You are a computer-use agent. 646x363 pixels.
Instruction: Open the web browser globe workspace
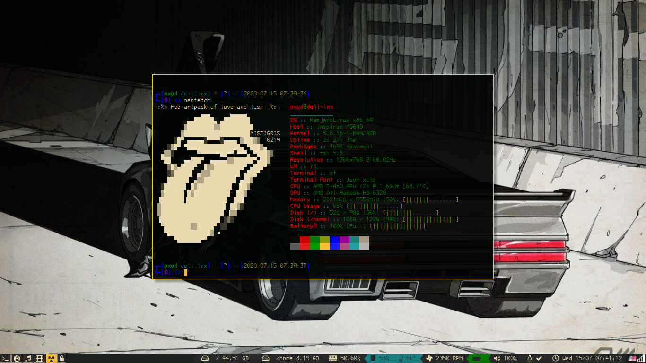click(17, 358)
